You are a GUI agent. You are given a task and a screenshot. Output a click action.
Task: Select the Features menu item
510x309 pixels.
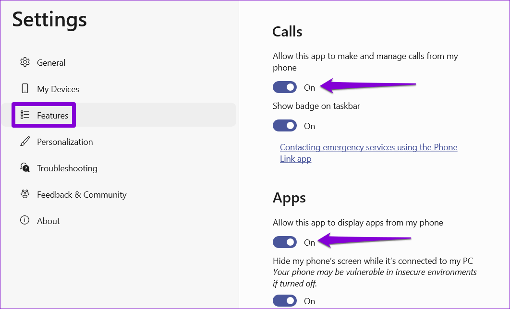click(x=119, y=115)
